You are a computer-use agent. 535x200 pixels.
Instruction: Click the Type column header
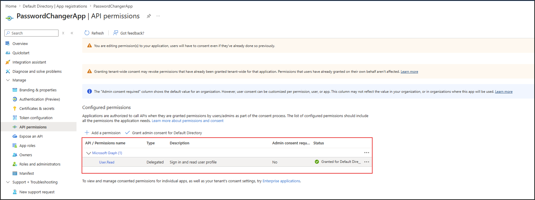tap(151, 143)
